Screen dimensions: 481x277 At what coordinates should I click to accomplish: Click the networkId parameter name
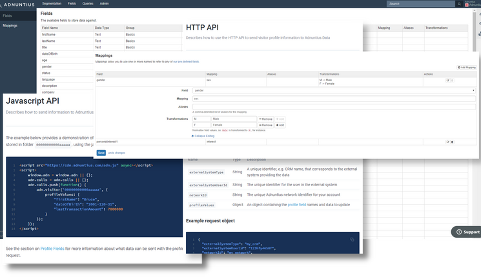198,195
